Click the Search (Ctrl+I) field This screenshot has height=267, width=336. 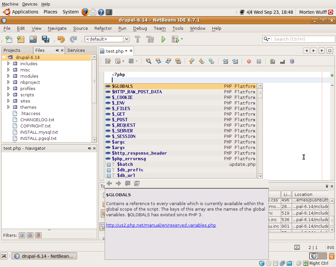coord(299,39)
